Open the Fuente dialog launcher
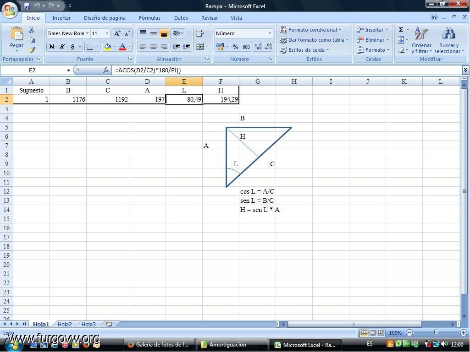Viewport: 470px width, 352px height. [130, 59]
